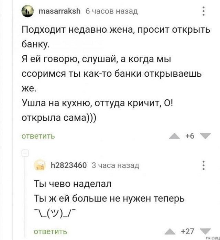Open the h2823460 username profile link
Viewport: 220px width, 240px height.
point(69,166)
